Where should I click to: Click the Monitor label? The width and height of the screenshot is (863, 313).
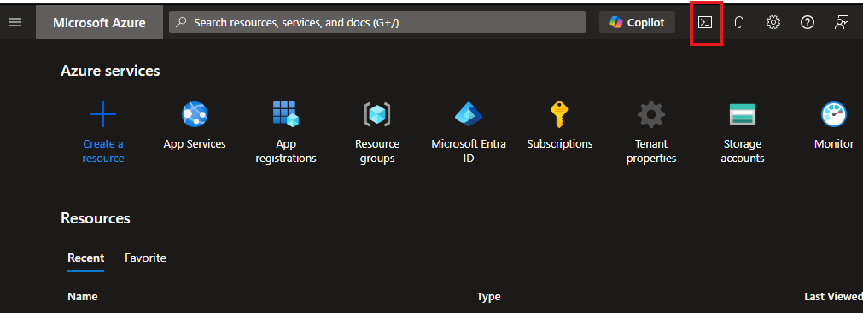[834, 144]
